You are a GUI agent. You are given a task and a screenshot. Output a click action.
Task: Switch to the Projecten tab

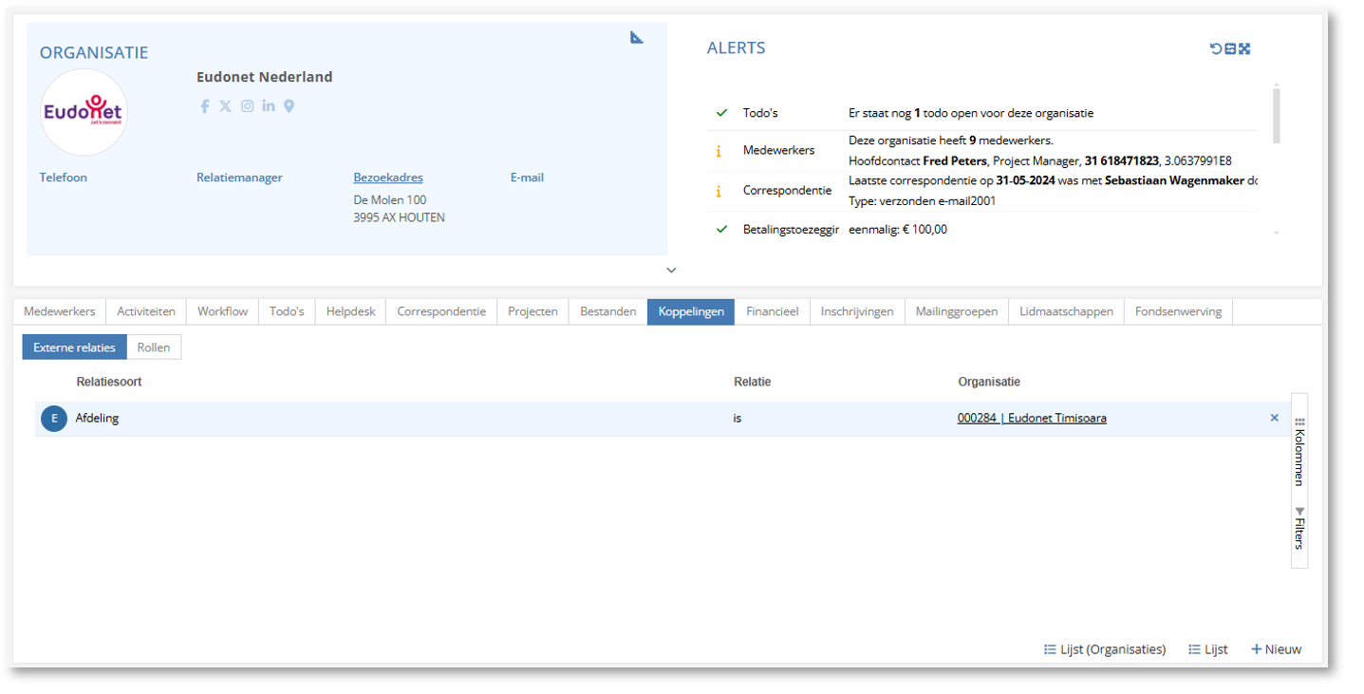point(533,311)
